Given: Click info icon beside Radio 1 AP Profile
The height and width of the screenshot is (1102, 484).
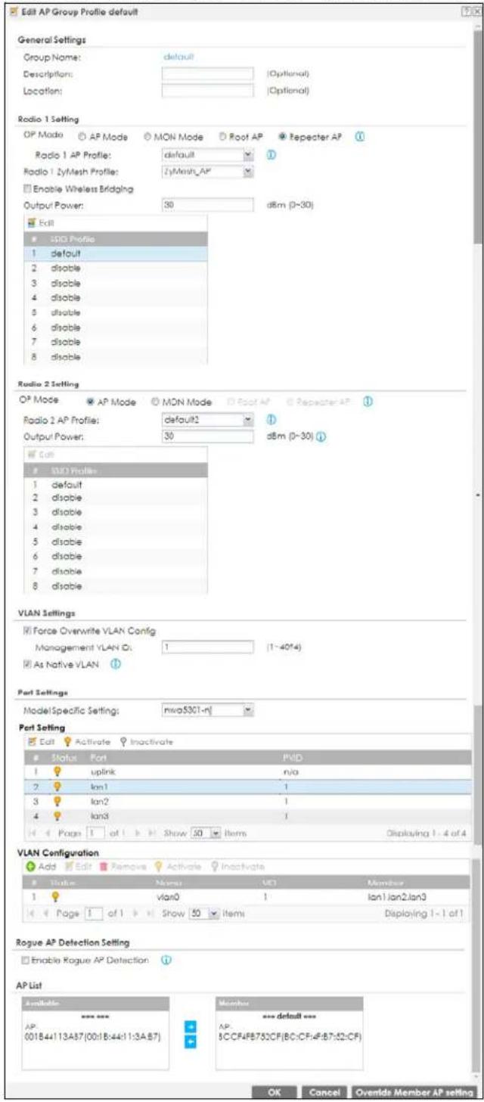Looking at the screenshot, I should point(271,156).
